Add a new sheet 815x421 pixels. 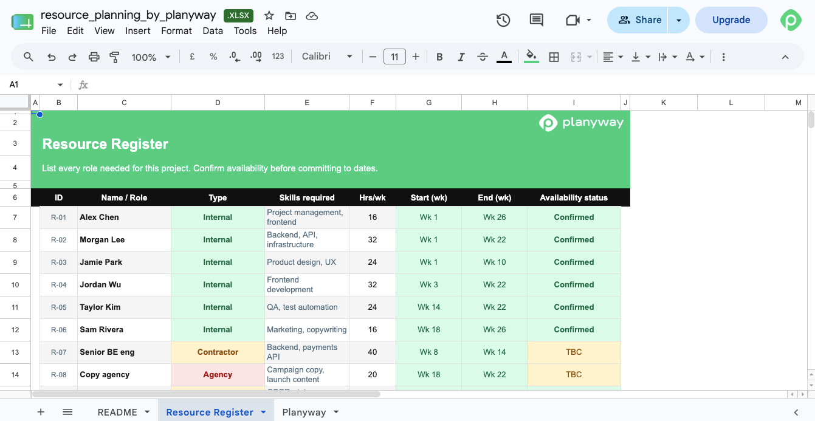click(41, 412)
